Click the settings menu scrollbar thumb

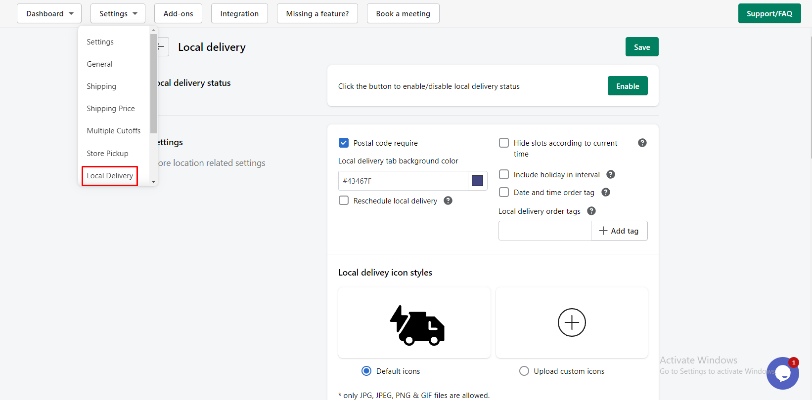[153, 83]
